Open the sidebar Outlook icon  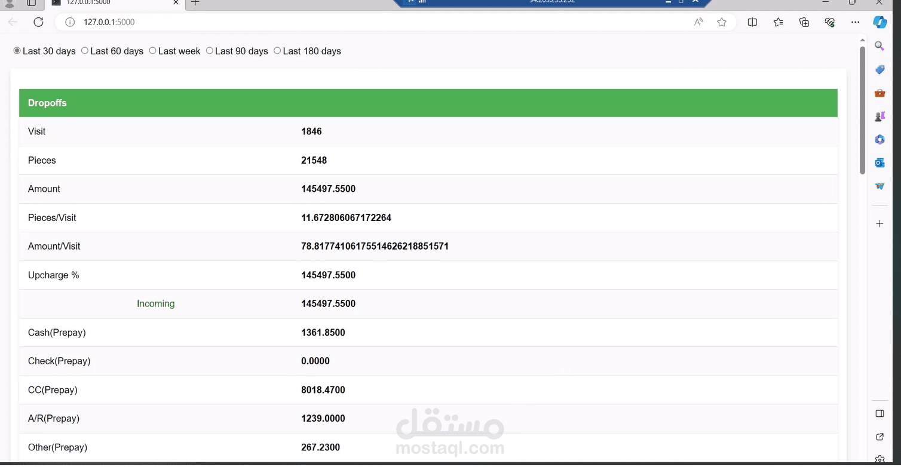tap(879, 163)
